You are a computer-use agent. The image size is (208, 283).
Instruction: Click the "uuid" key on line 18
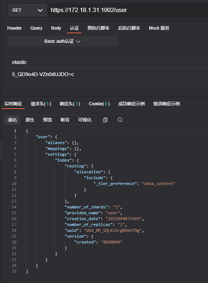[72, 230]
